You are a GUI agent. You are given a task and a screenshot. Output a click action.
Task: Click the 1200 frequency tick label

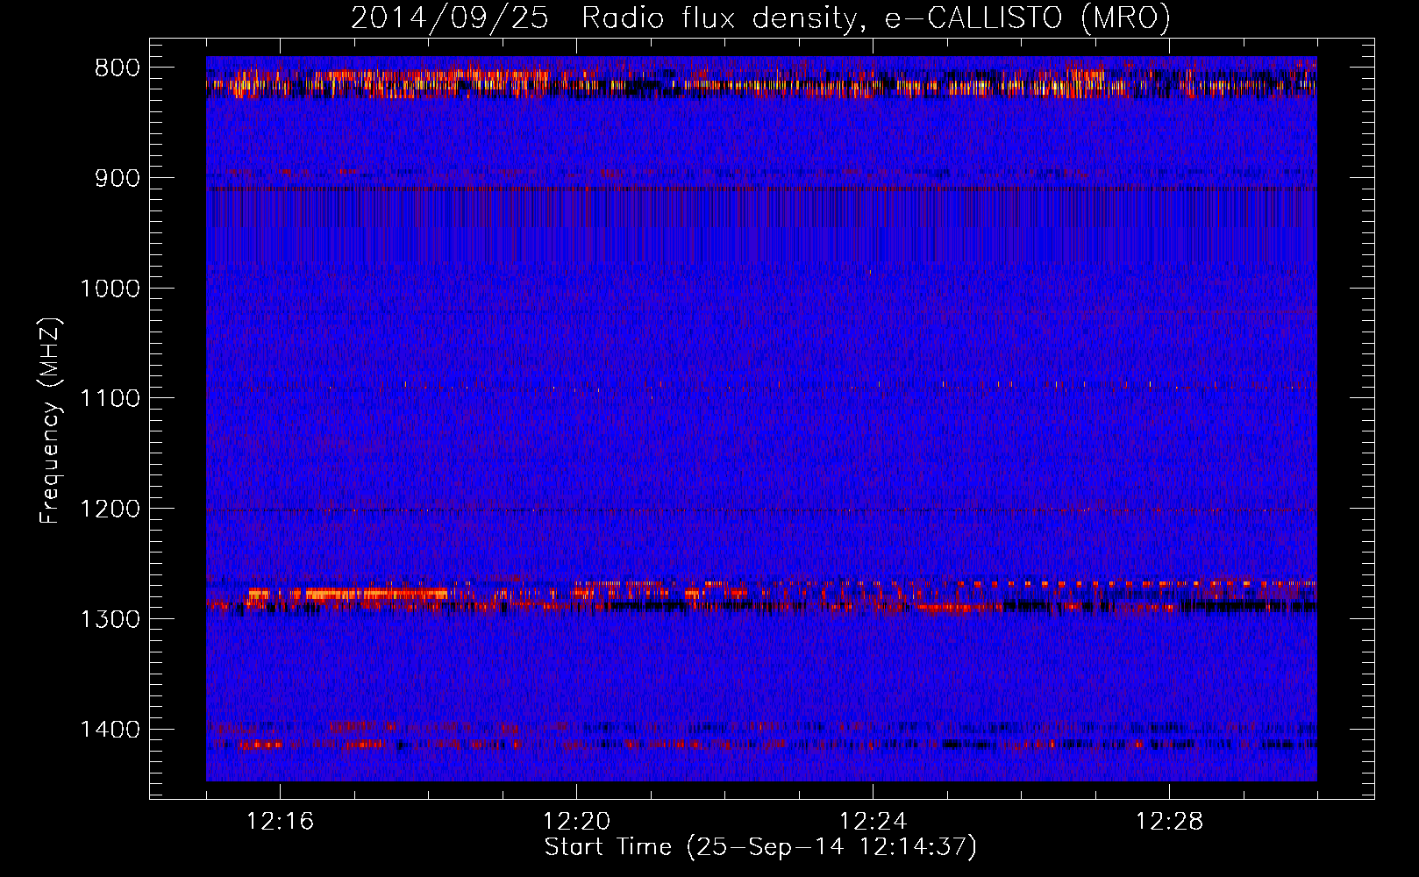coord(110,509)
